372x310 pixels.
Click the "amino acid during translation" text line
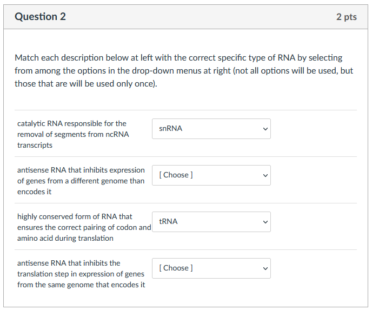click(65, 238)
